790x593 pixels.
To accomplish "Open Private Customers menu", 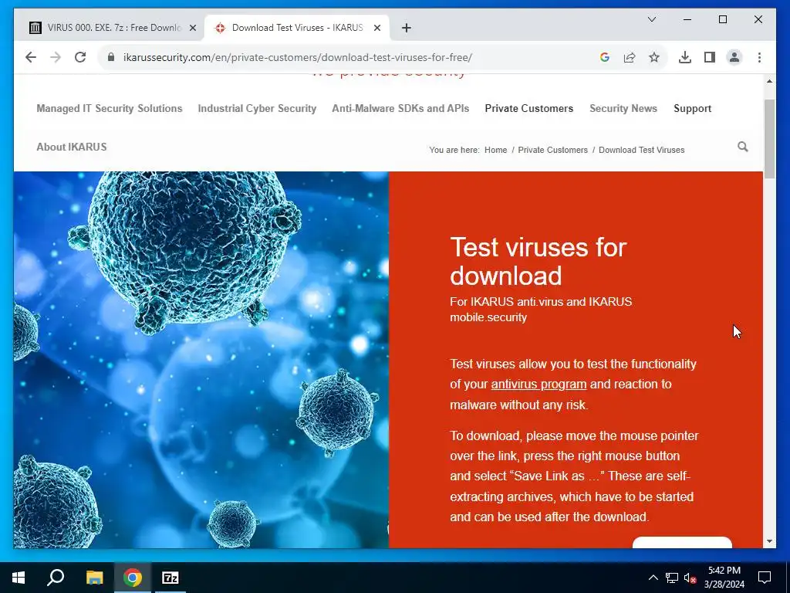I will (529, 108).
